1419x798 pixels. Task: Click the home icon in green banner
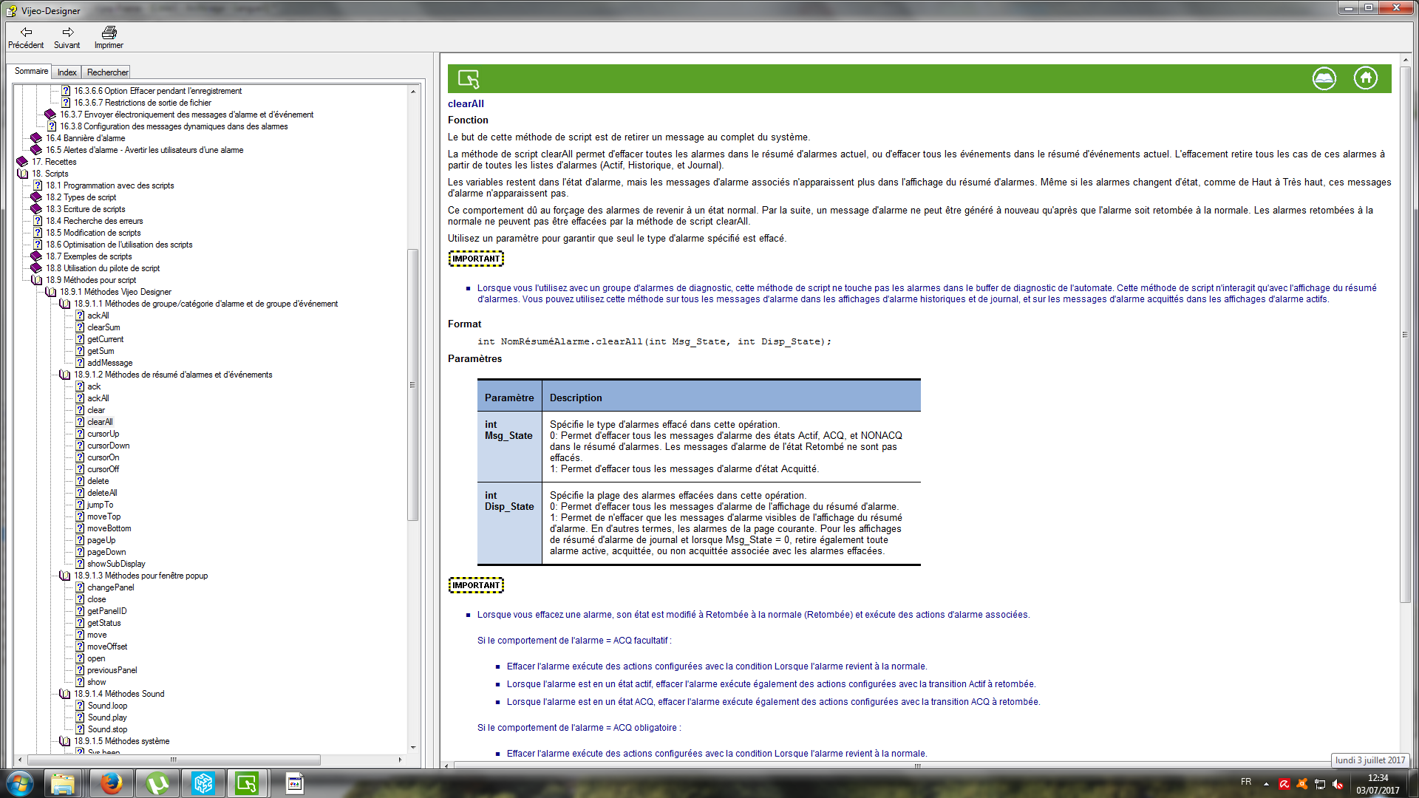point(1365,78)
